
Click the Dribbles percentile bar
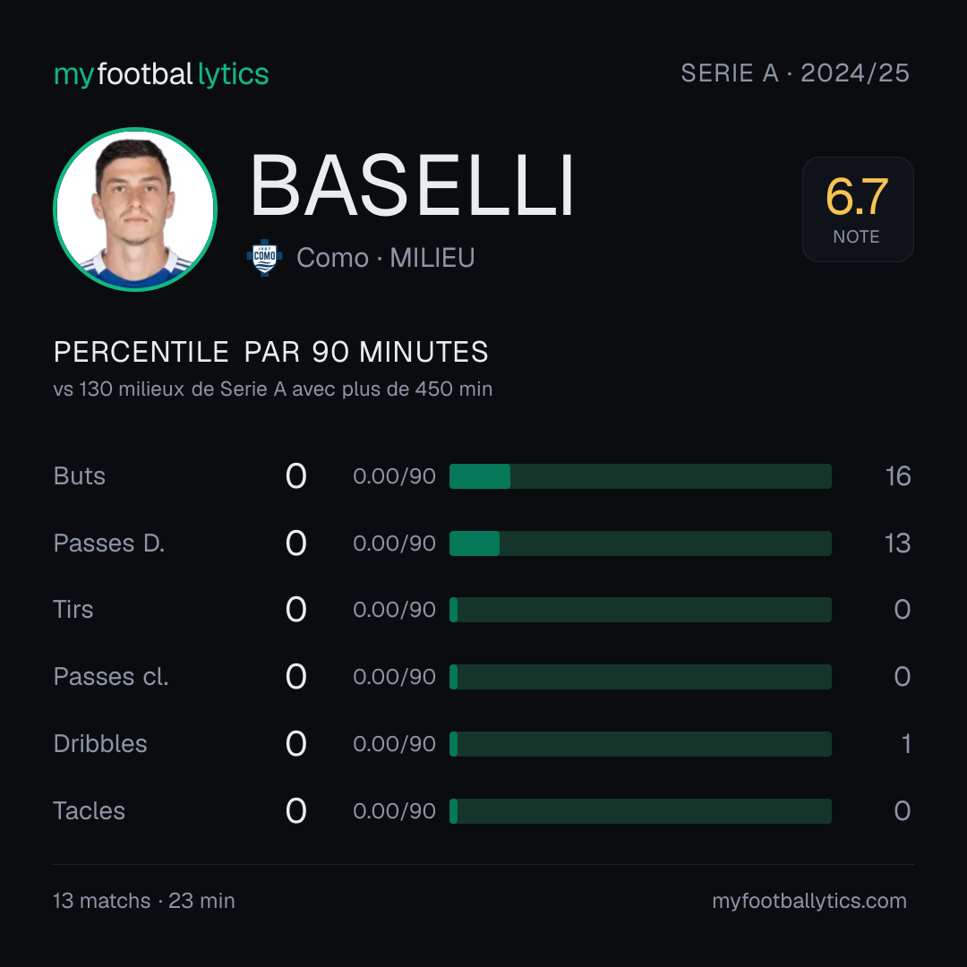tap(640, 744)
